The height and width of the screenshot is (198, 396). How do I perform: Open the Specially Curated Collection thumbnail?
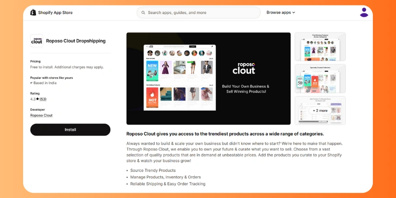[x=320, y=79]
